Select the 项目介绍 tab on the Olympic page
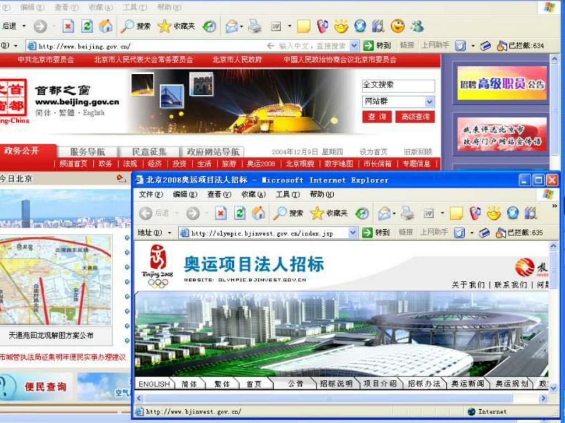 tap(380, 384)
